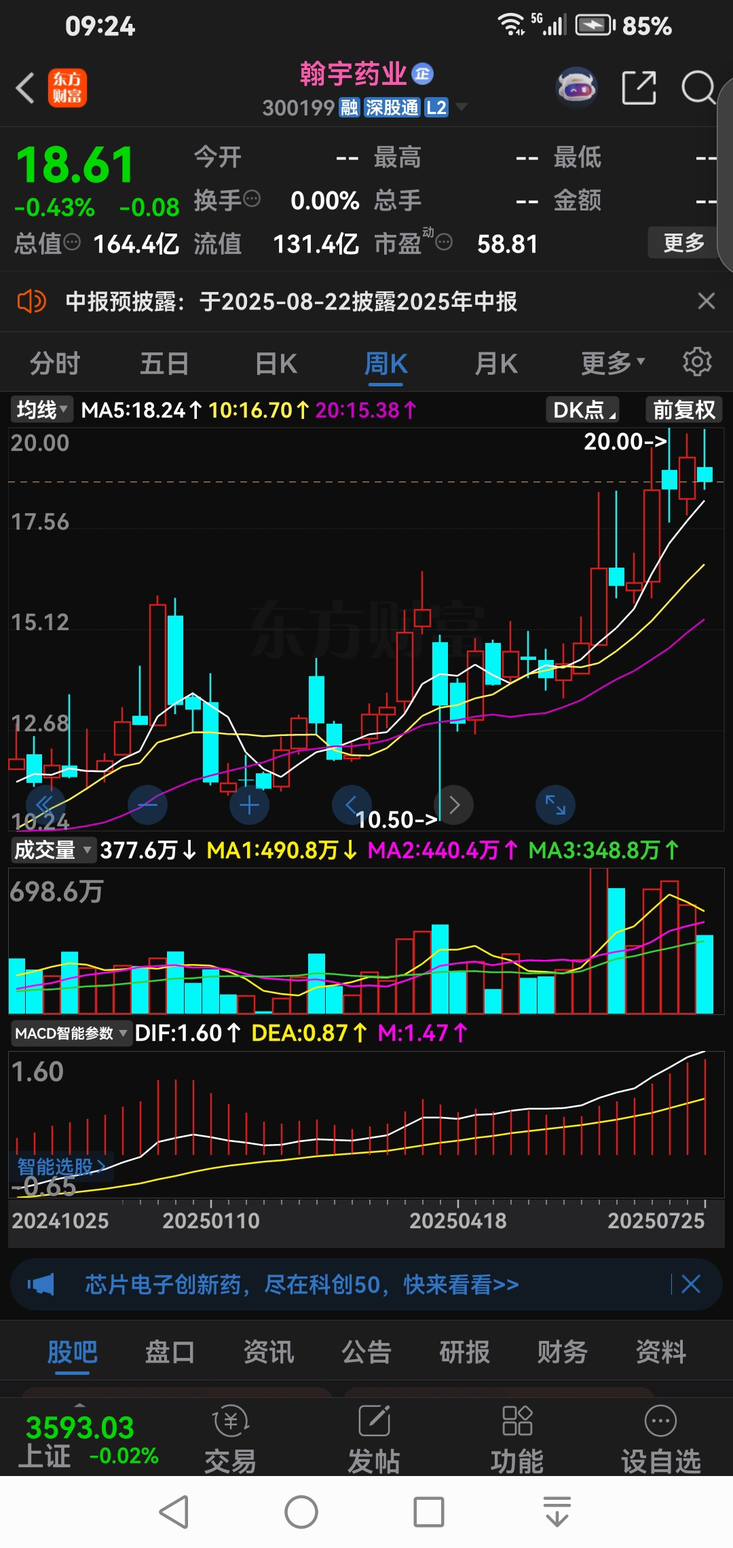This screenshot has height=1548, width=733.
Task: Expand the 更多 chart period dropdown
Action: point(613,363)
